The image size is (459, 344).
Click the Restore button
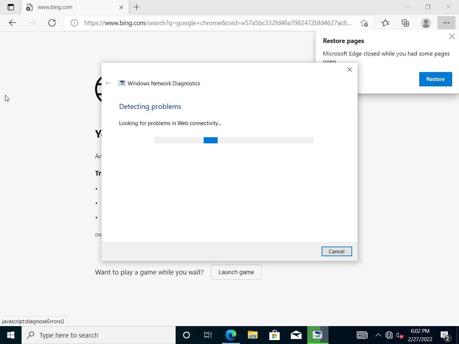[435, 79]
